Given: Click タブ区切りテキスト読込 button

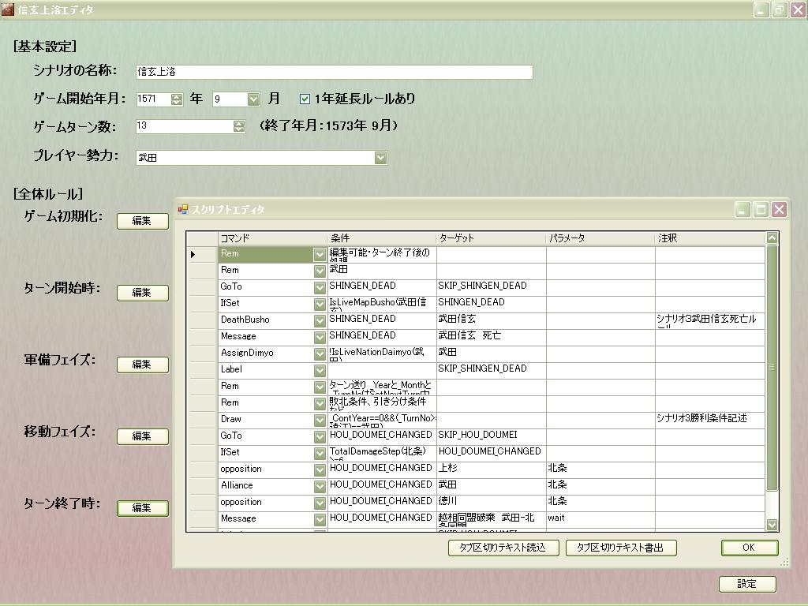Looking at the screenshot, I should pyautogui.click(x=503, y=548).
